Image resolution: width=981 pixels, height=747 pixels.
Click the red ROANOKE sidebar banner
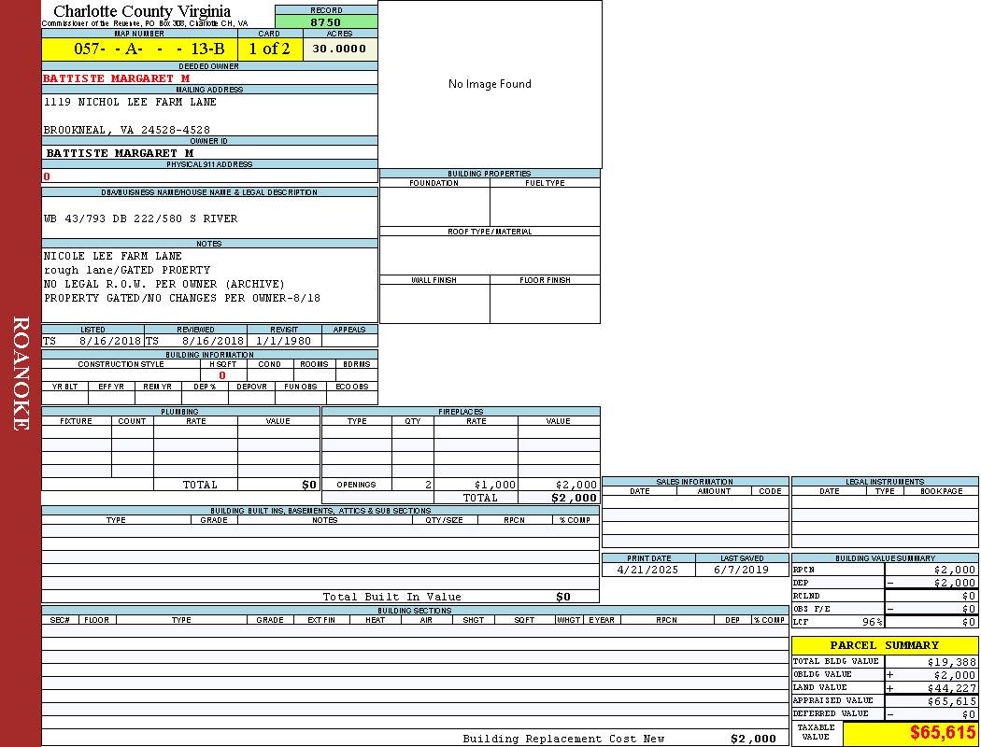coord(21,373)
